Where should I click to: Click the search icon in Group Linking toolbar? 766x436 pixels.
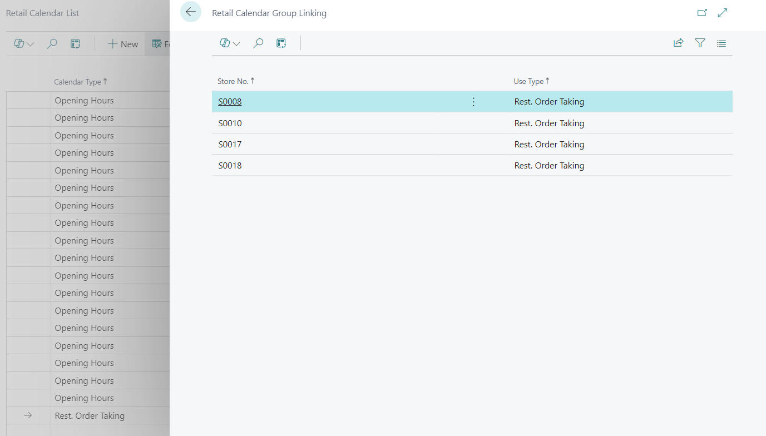258,43
